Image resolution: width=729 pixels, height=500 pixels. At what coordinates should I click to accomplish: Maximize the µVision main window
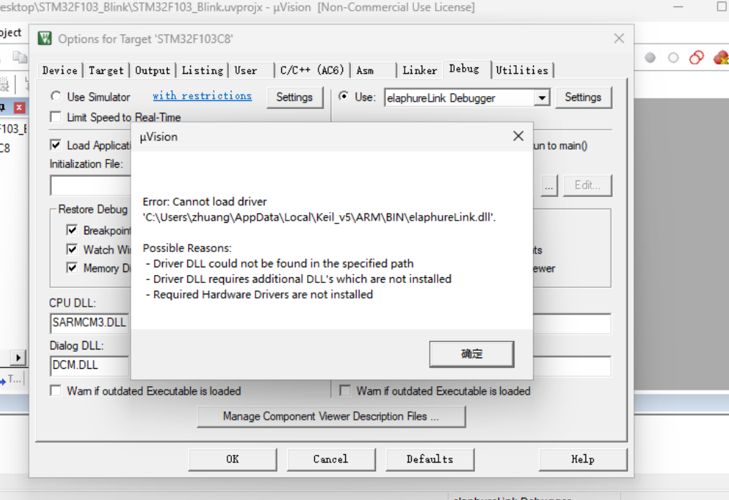click(722, 7)
